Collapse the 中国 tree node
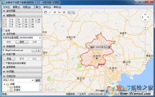Viewport: 155px width, 97px height. tap(4, 84)
